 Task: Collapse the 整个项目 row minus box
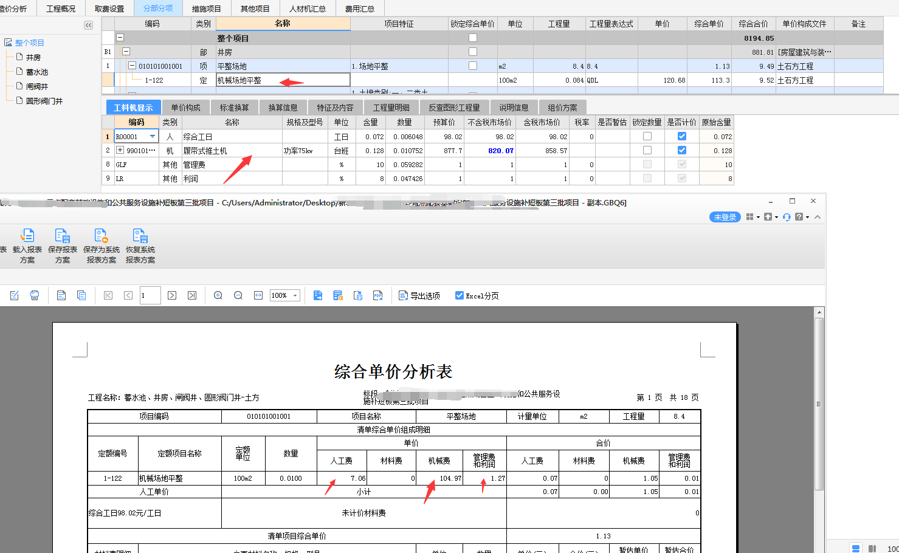point(120,38)
